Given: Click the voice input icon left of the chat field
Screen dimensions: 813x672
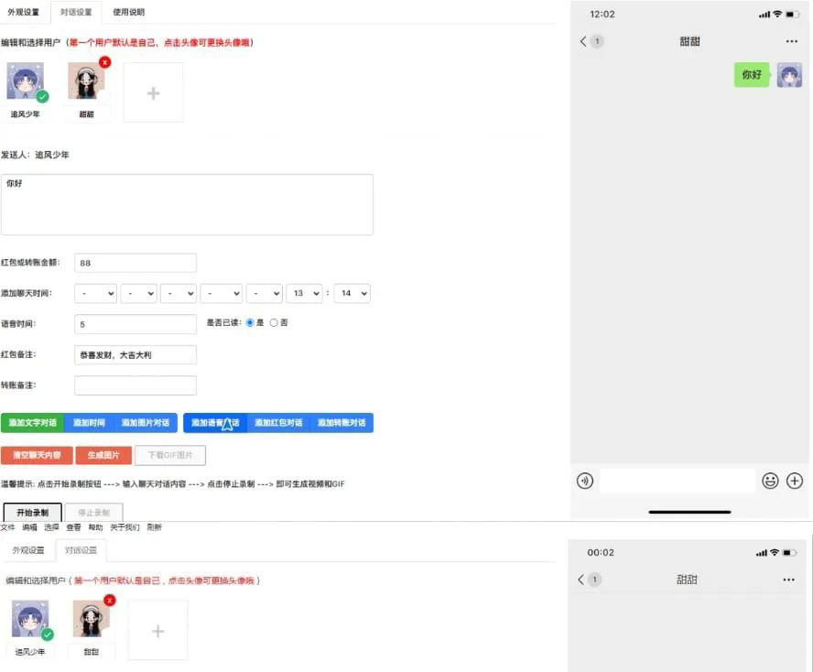Looking at the screenshot, I should (584, 480).
